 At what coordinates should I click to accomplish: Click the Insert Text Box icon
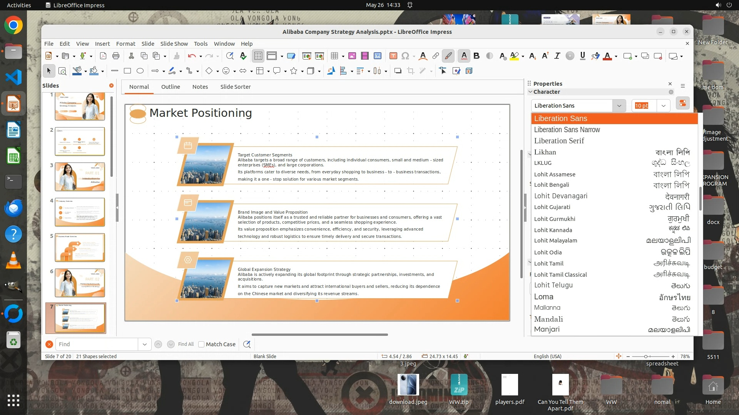(x=393, y=56)
